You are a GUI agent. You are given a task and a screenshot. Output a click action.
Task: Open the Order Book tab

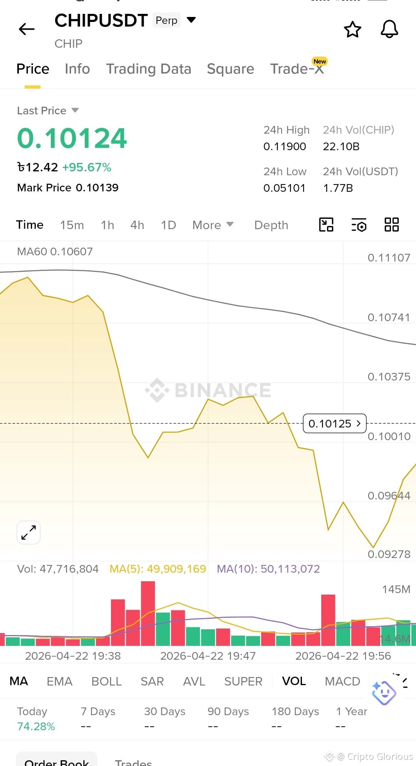pos(56,760)
